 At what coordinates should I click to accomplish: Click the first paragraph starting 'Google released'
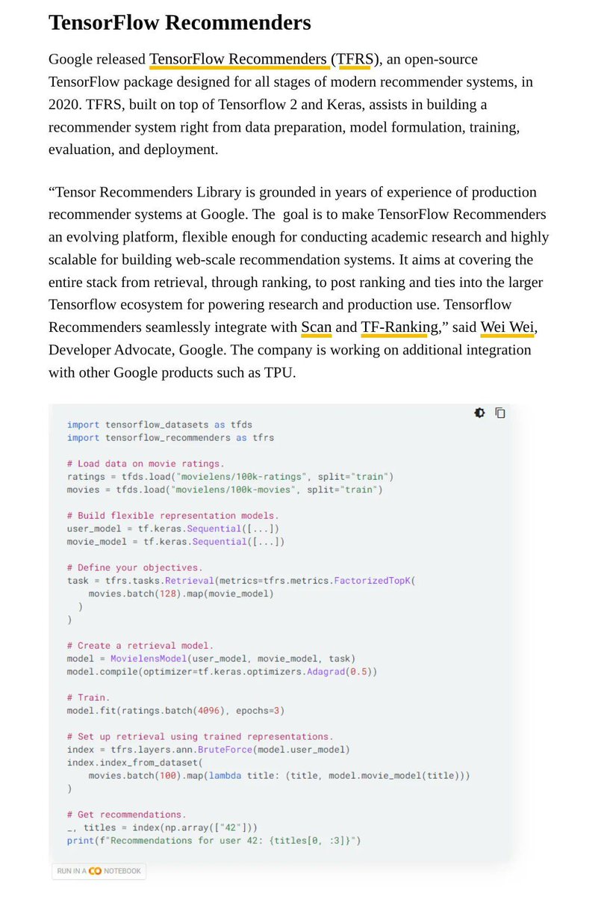click(x=291, y=104)
